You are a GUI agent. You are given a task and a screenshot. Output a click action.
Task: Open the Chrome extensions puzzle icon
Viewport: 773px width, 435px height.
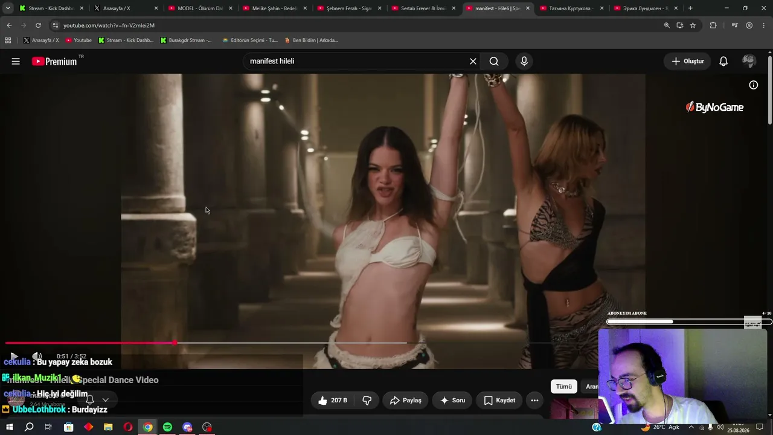(x=713, y=25)
